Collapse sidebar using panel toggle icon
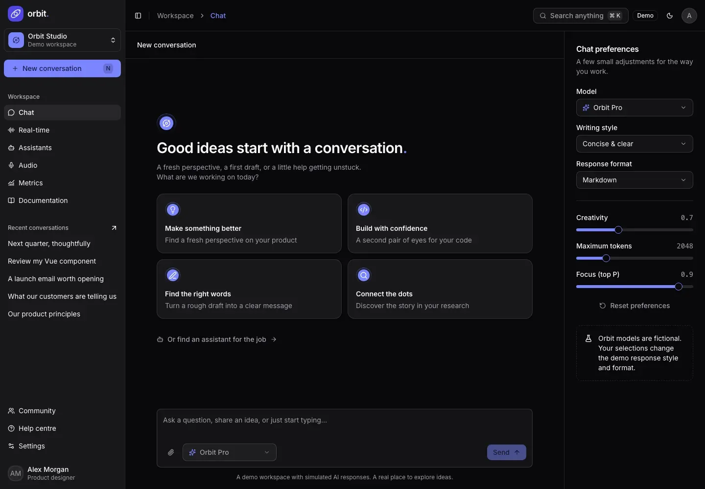The image size is (705, 489). (x=138, y=16)
